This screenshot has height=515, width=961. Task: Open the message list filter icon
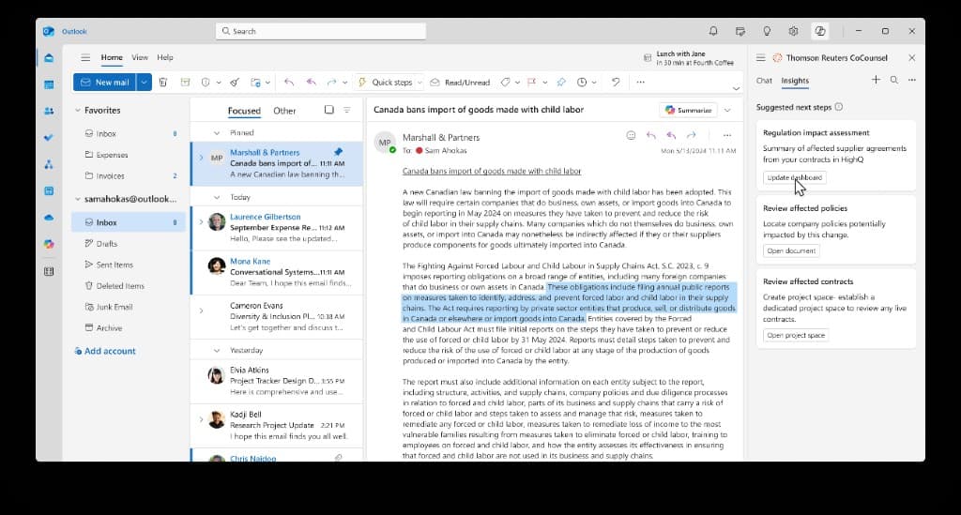click(x=347, y=110)
